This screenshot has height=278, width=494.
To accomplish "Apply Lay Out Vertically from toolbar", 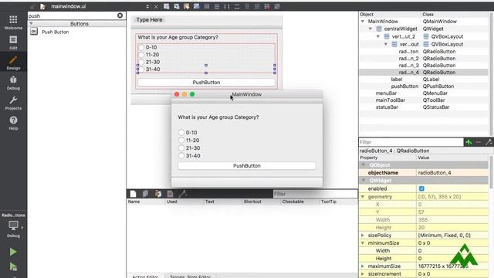I will coord(217,6).
